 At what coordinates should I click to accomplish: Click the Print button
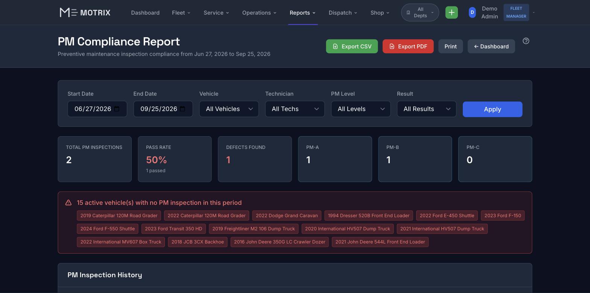[x=450, y=47]
